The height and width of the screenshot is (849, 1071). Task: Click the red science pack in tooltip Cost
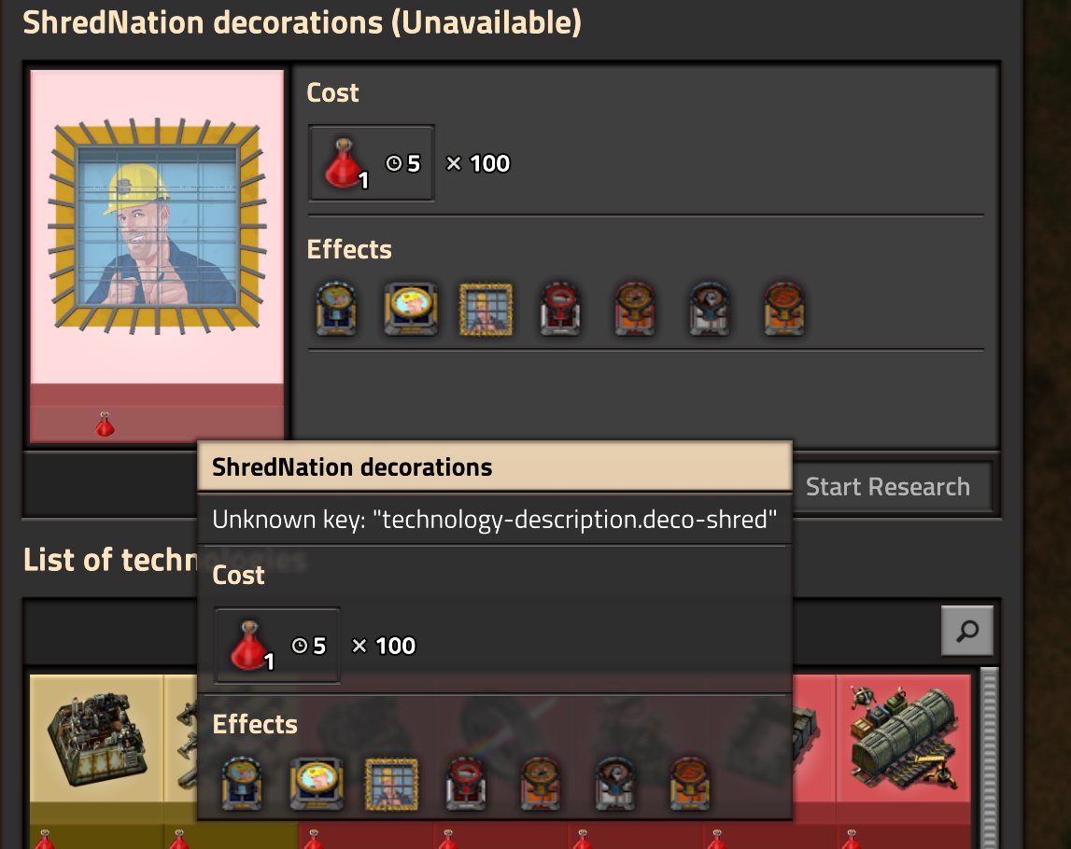tap(251, 645)
